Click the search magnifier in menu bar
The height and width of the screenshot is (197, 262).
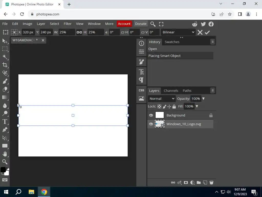(153, 24)
